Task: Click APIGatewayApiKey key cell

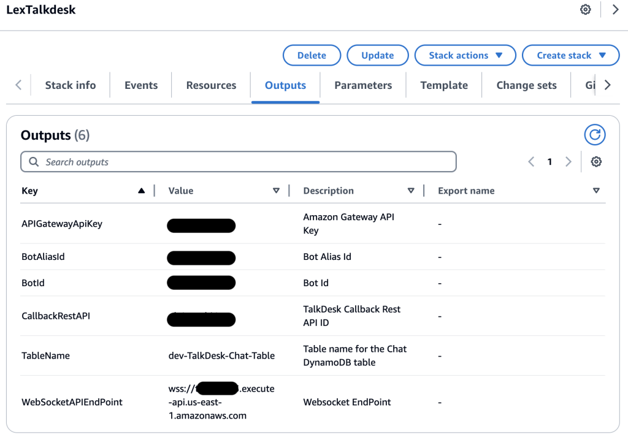Action: [62, 224]
